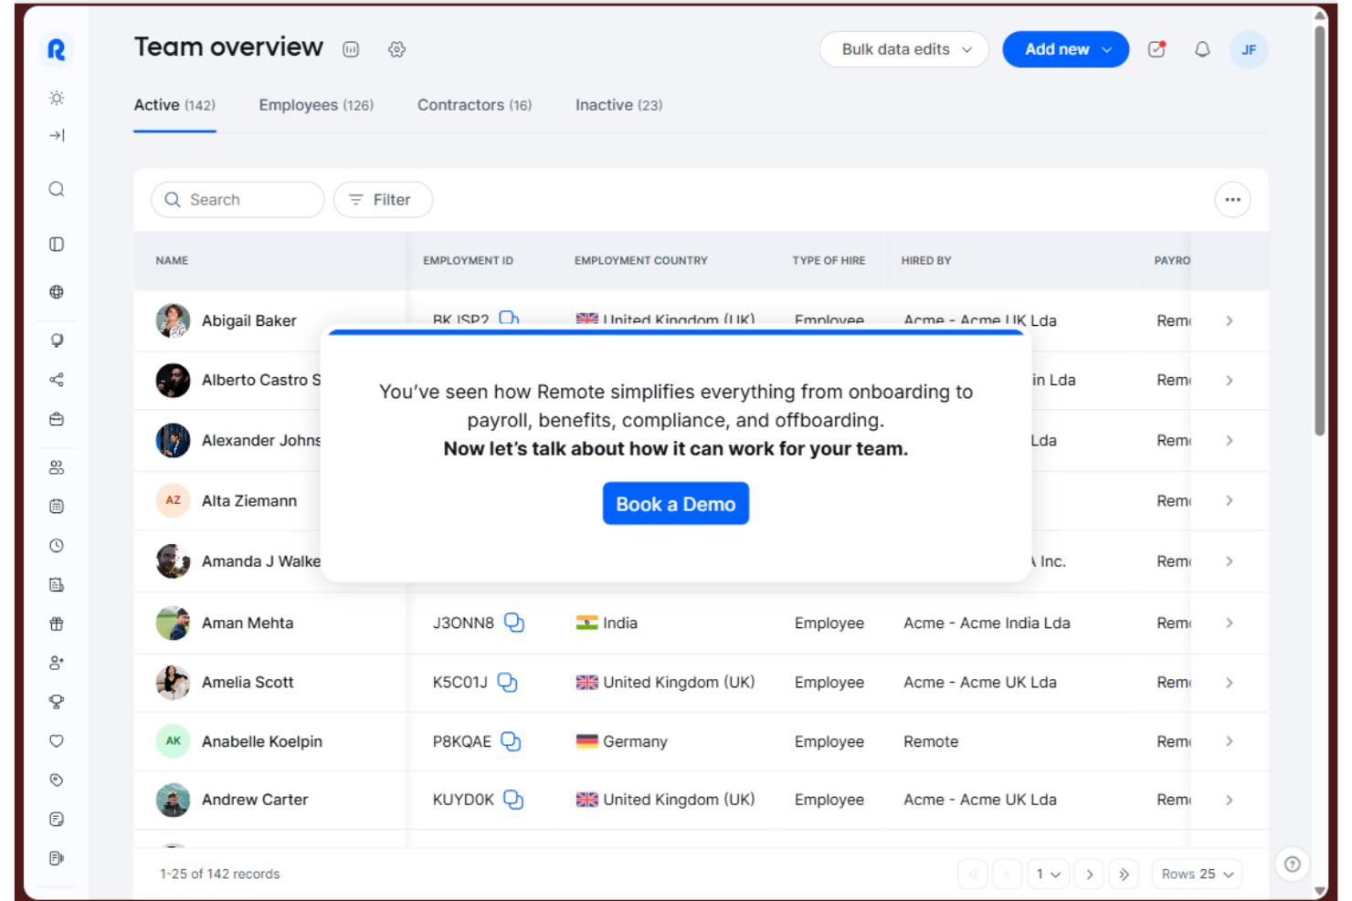Open Aman Mehta's row chevron
Screen dimensions: 1352x901
pyautogui.click(x=1230, y=623)
